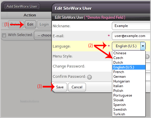This screenshot has width=151, height=118.
Task: Cancel editing the SiteWorx user
Action: point(77,87)
